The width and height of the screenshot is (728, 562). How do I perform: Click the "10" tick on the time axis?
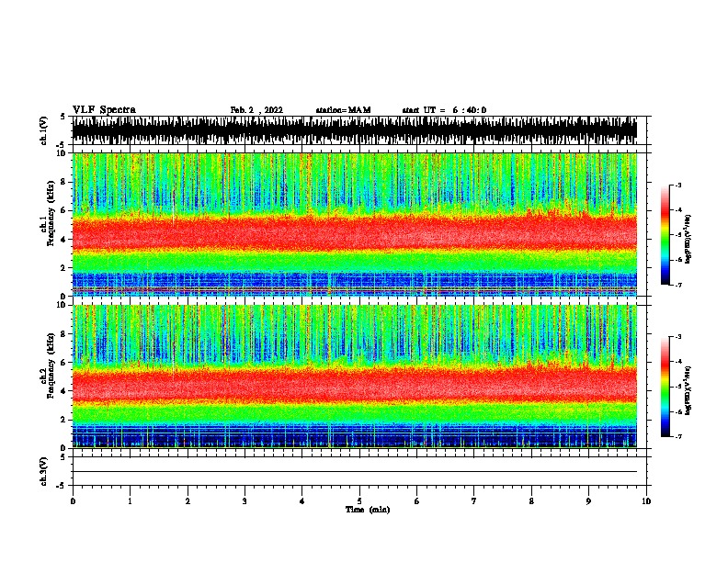coord(646,500)
